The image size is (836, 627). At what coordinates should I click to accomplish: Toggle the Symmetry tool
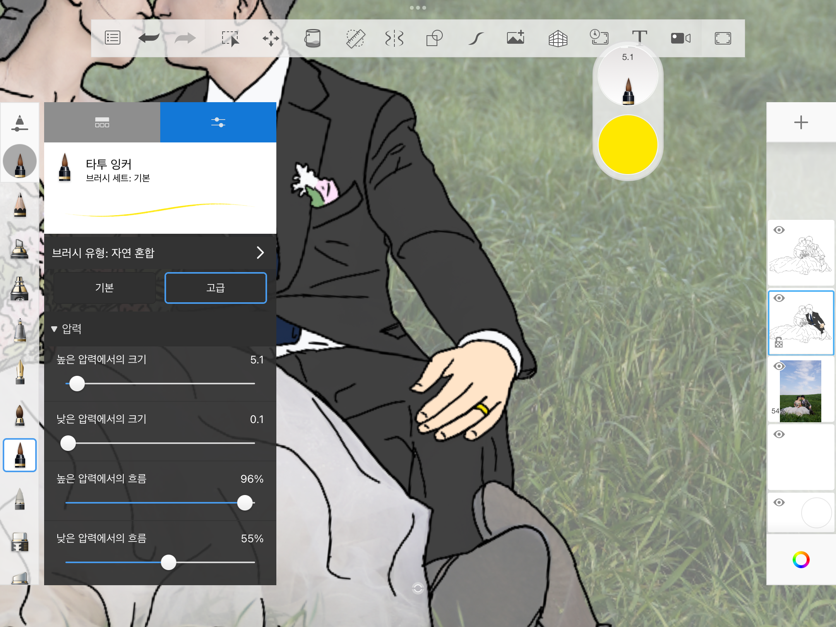[x=394, y=38]
